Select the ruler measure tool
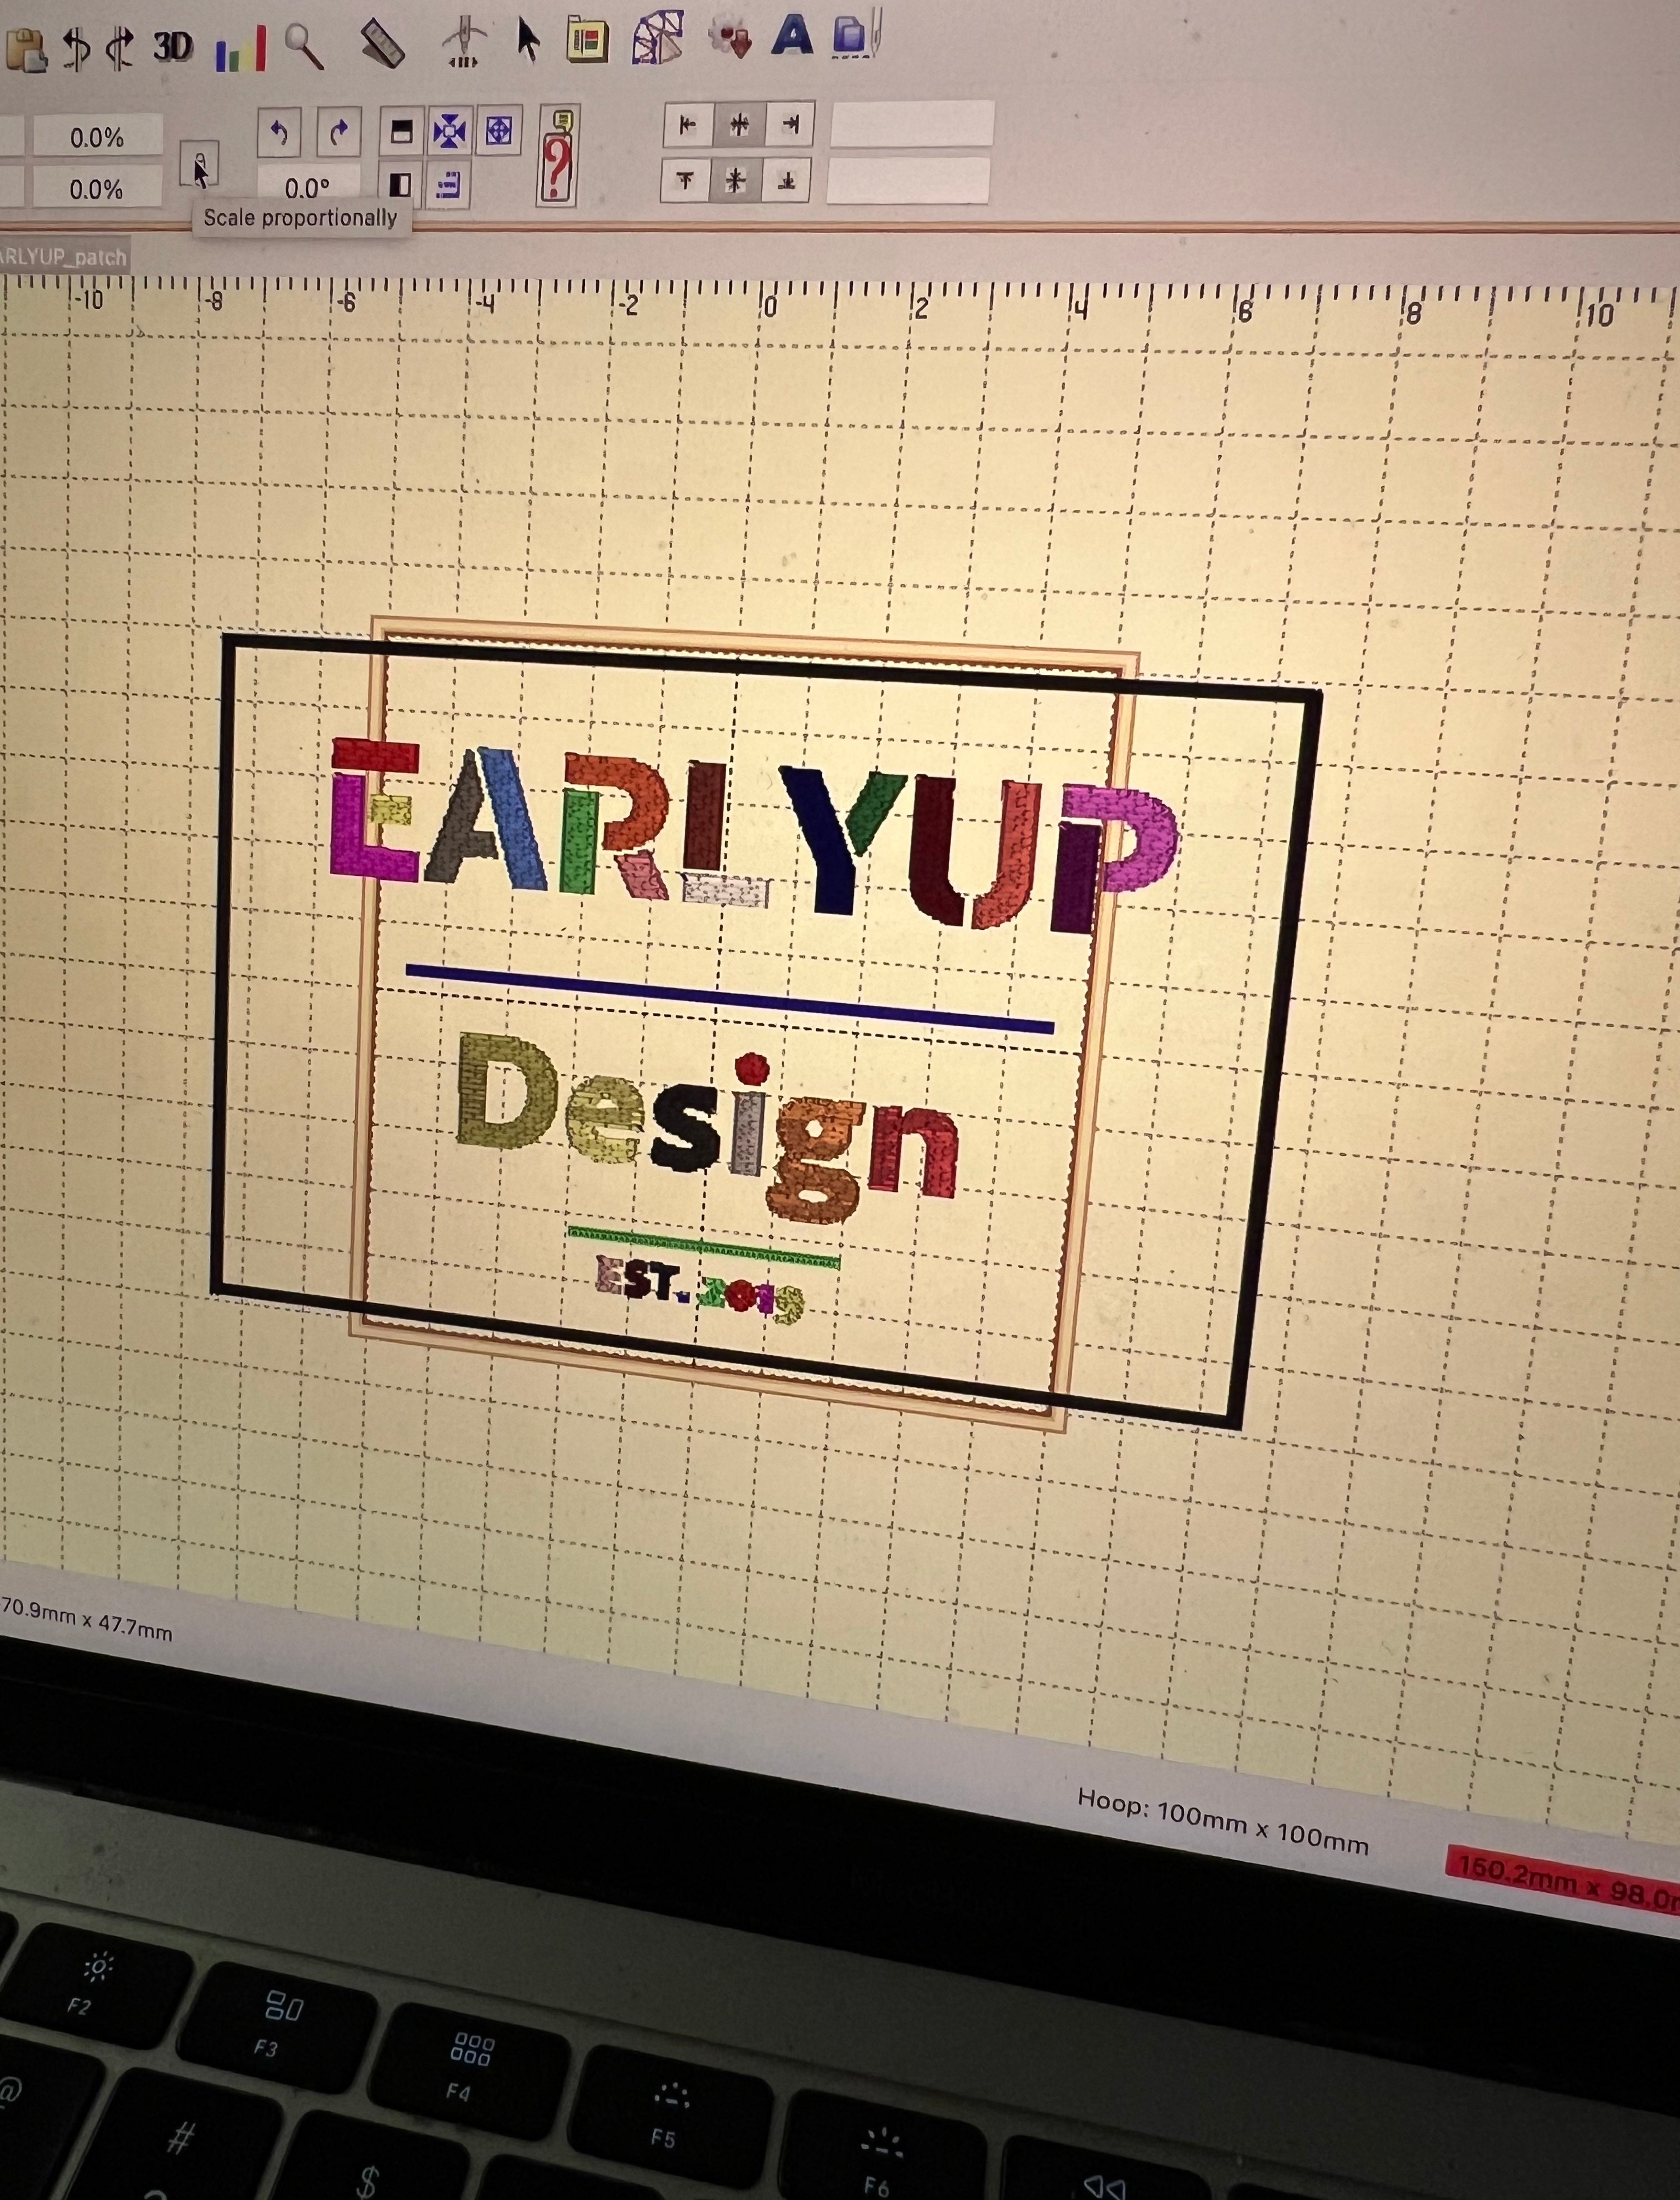Image resolution: width=1680 pixels, height=2200 pixels. (x=382, y=44)
